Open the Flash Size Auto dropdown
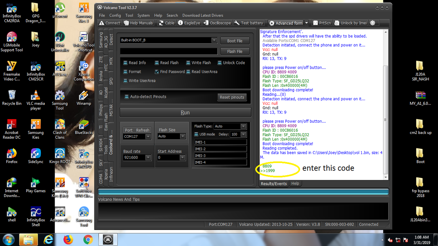The width and height of the screenshot is (438, 246). (183, 136)
